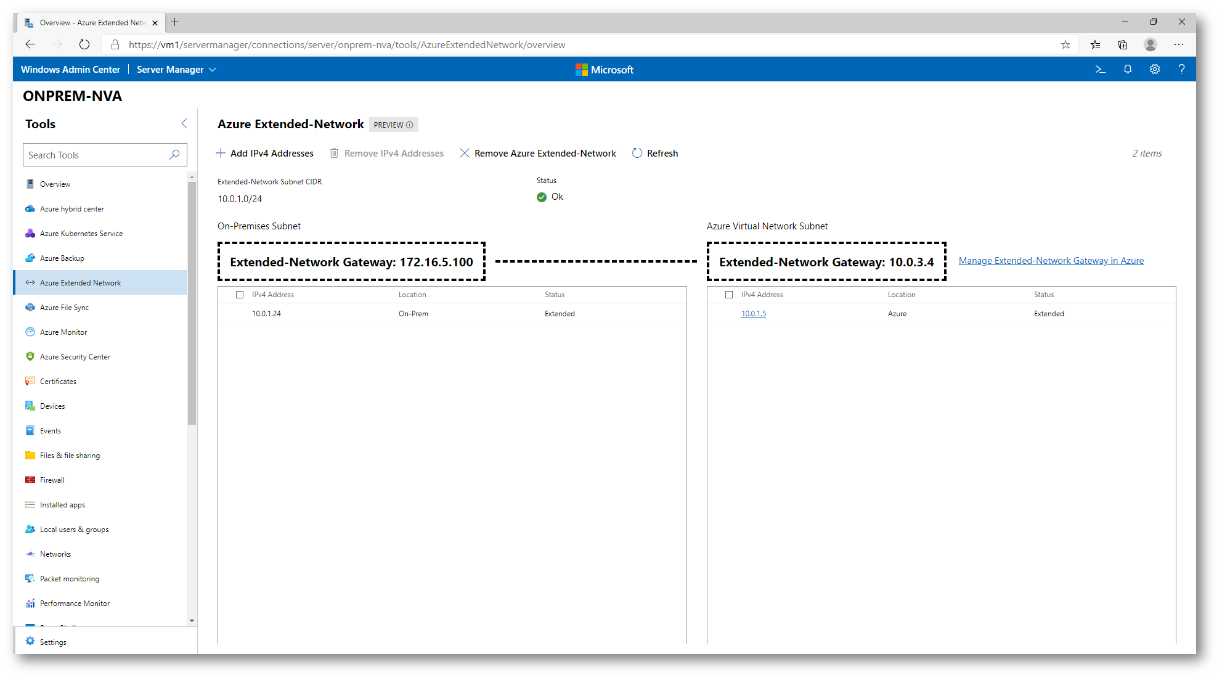Open the settings gear in header
1222x680 pixels.
pos(1155,70)
